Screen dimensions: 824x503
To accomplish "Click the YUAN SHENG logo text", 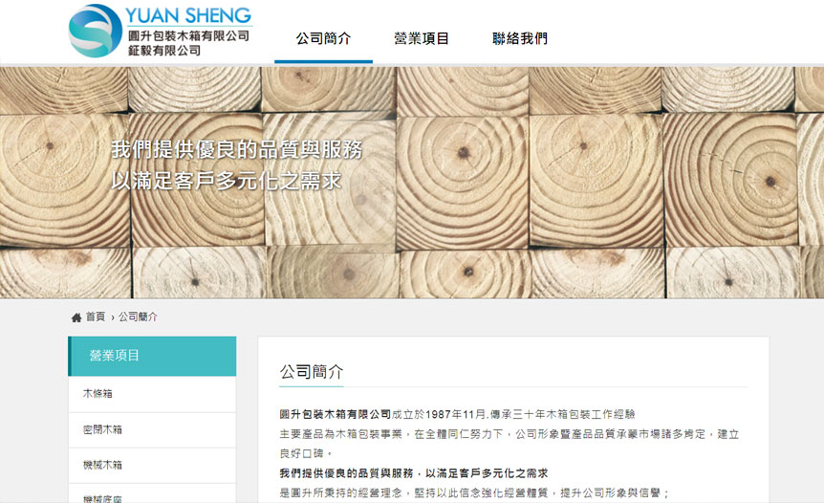I will coord(188,15).
